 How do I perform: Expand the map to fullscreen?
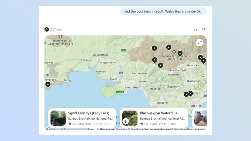[200, 43]
